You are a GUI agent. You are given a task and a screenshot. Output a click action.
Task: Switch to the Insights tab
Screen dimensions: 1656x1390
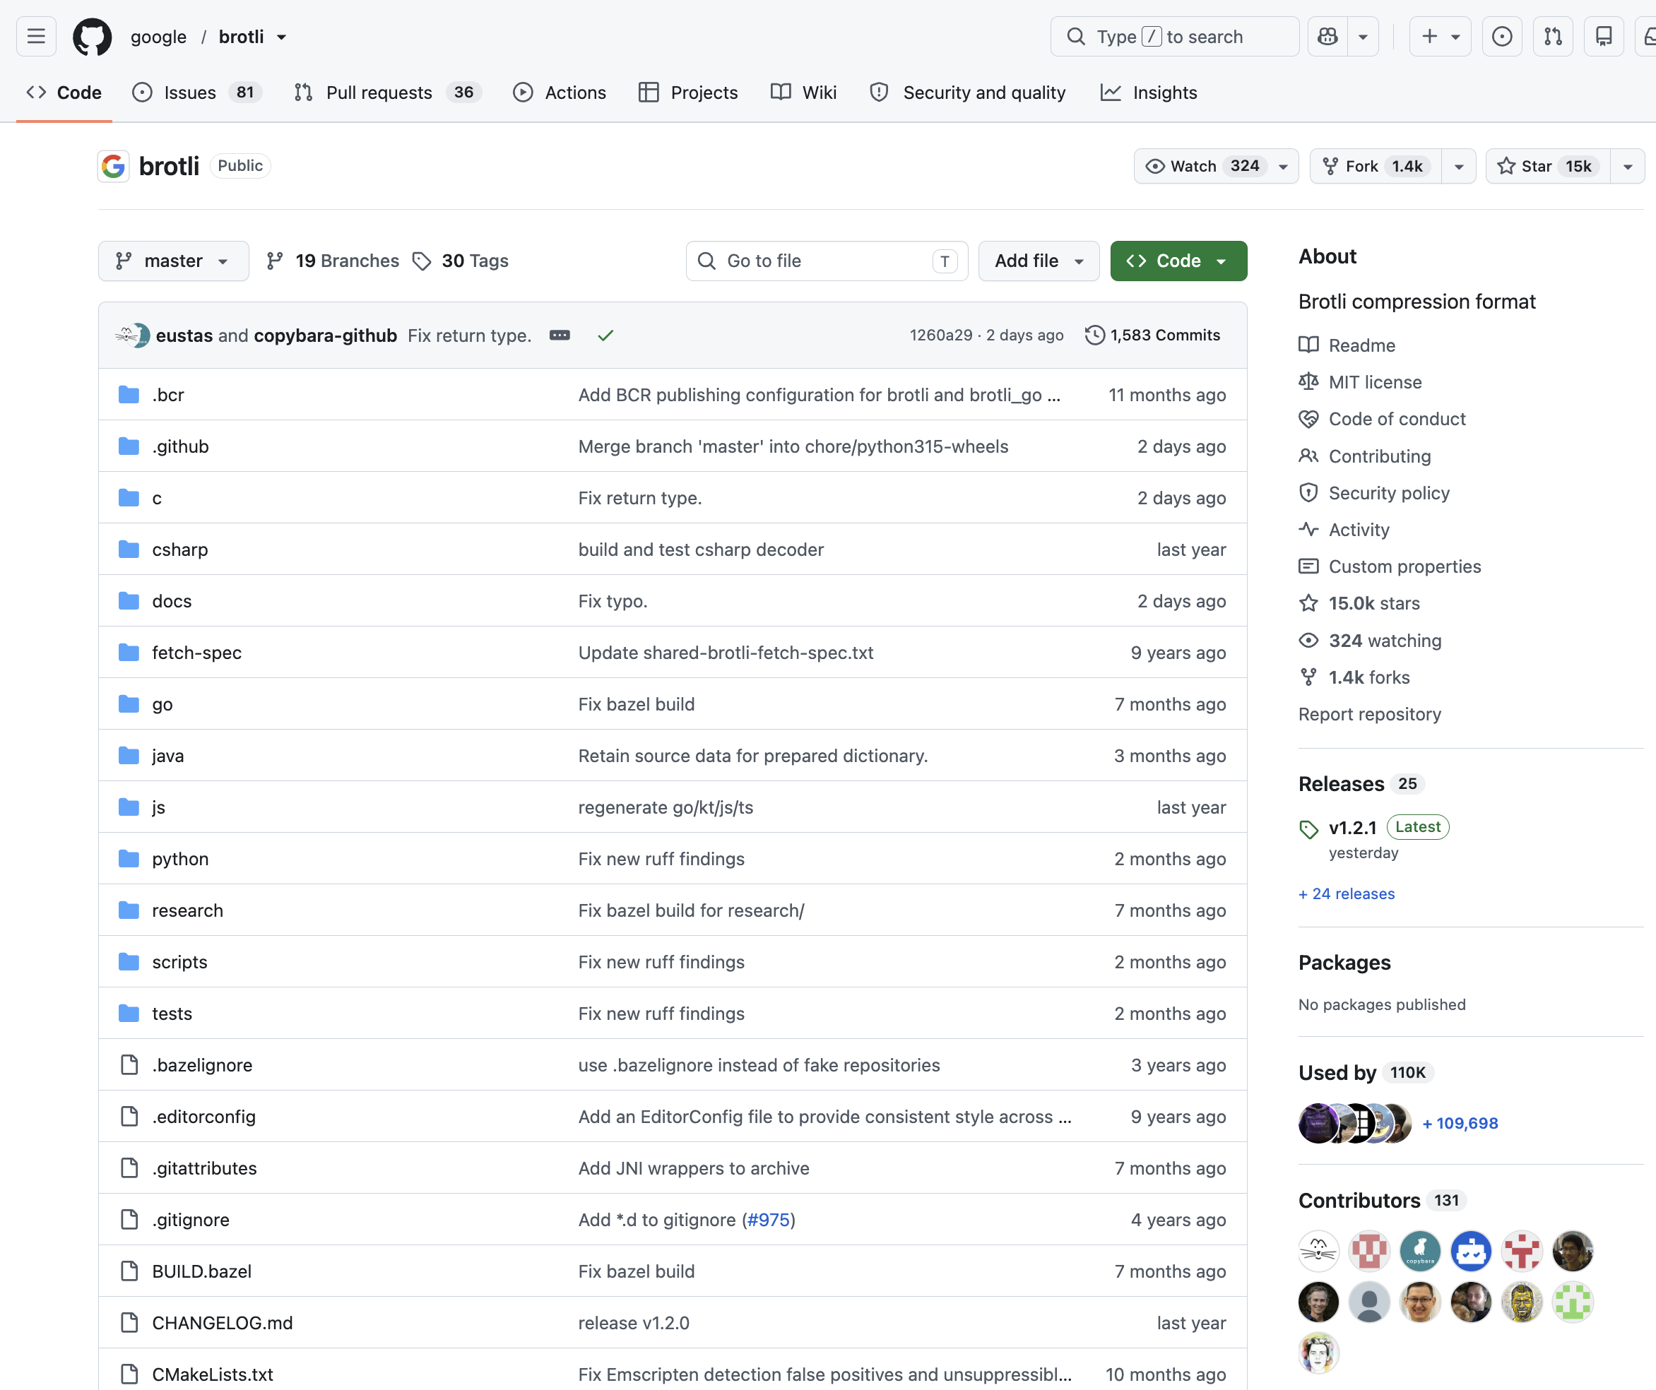click(x=1149, y=93)
